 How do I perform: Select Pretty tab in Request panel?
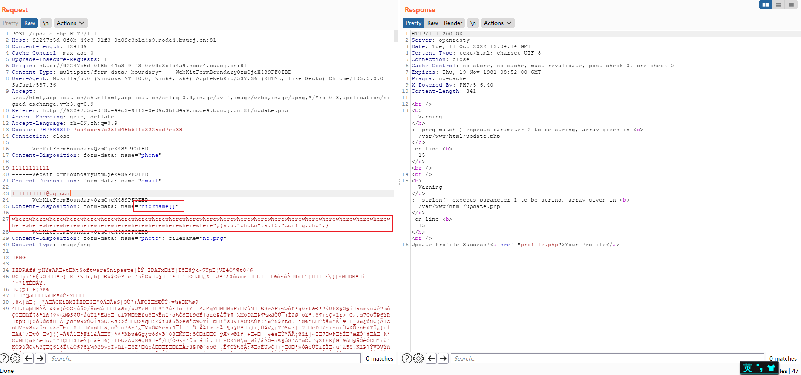(10, 23)
